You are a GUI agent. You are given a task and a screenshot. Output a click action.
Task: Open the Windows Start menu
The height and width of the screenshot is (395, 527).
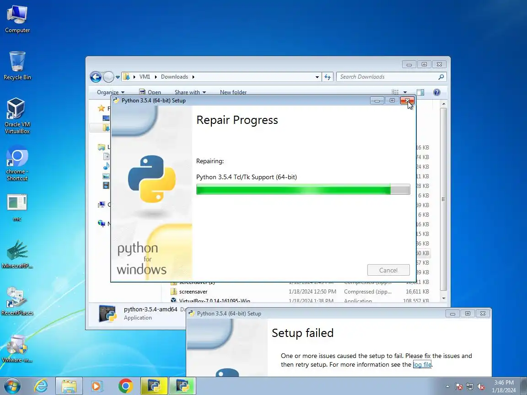12,386
